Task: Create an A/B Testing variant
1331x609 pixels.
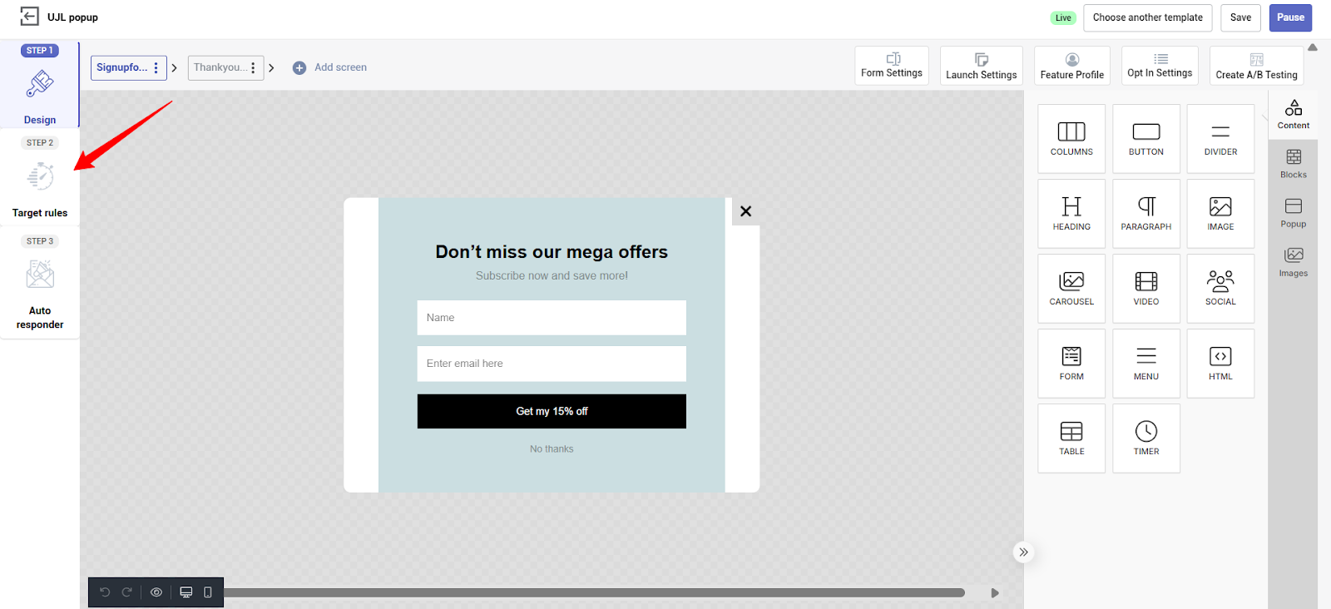Action: point(1257,66)
